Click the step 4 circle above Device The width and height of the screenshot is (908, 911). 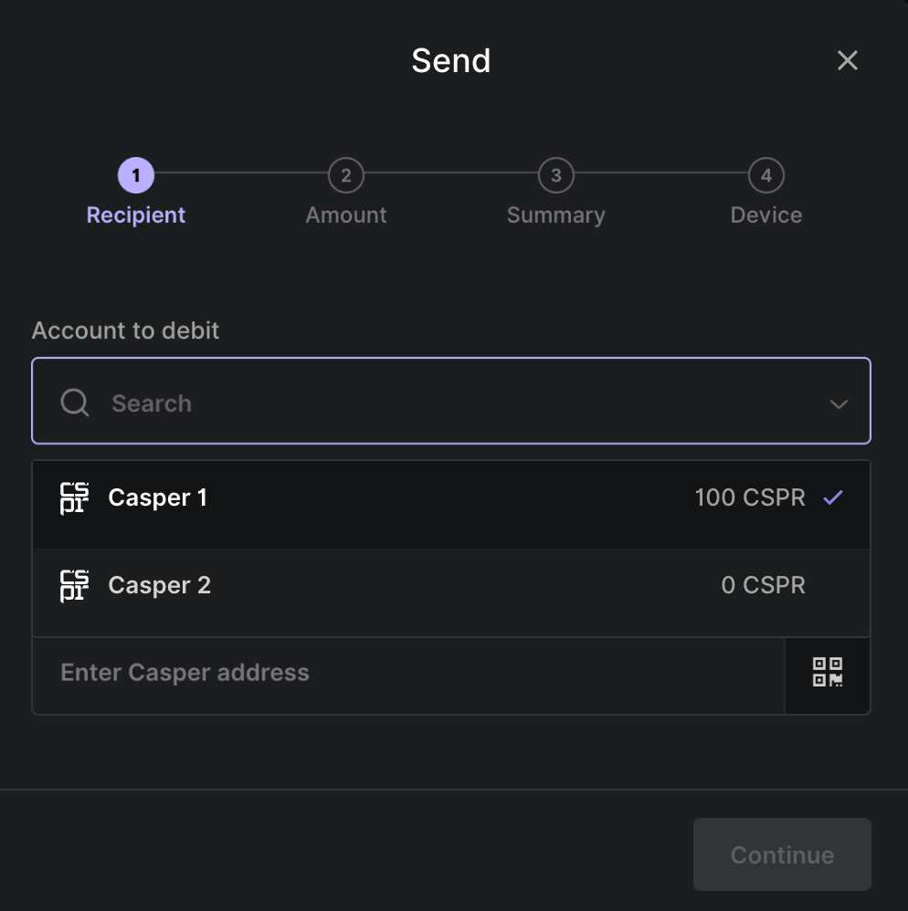coord(765,175)
